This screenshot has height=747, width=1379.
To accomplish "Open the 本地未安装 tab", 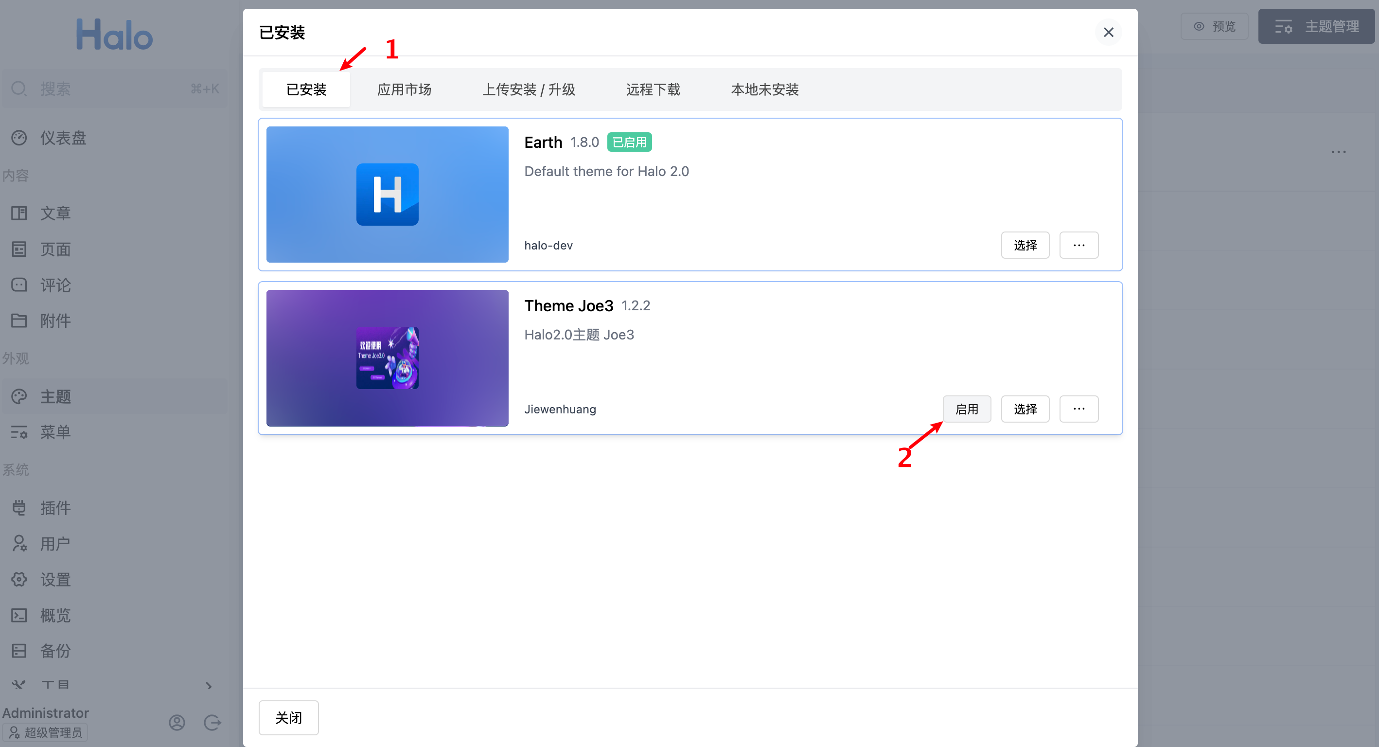I will click(764, 89).
